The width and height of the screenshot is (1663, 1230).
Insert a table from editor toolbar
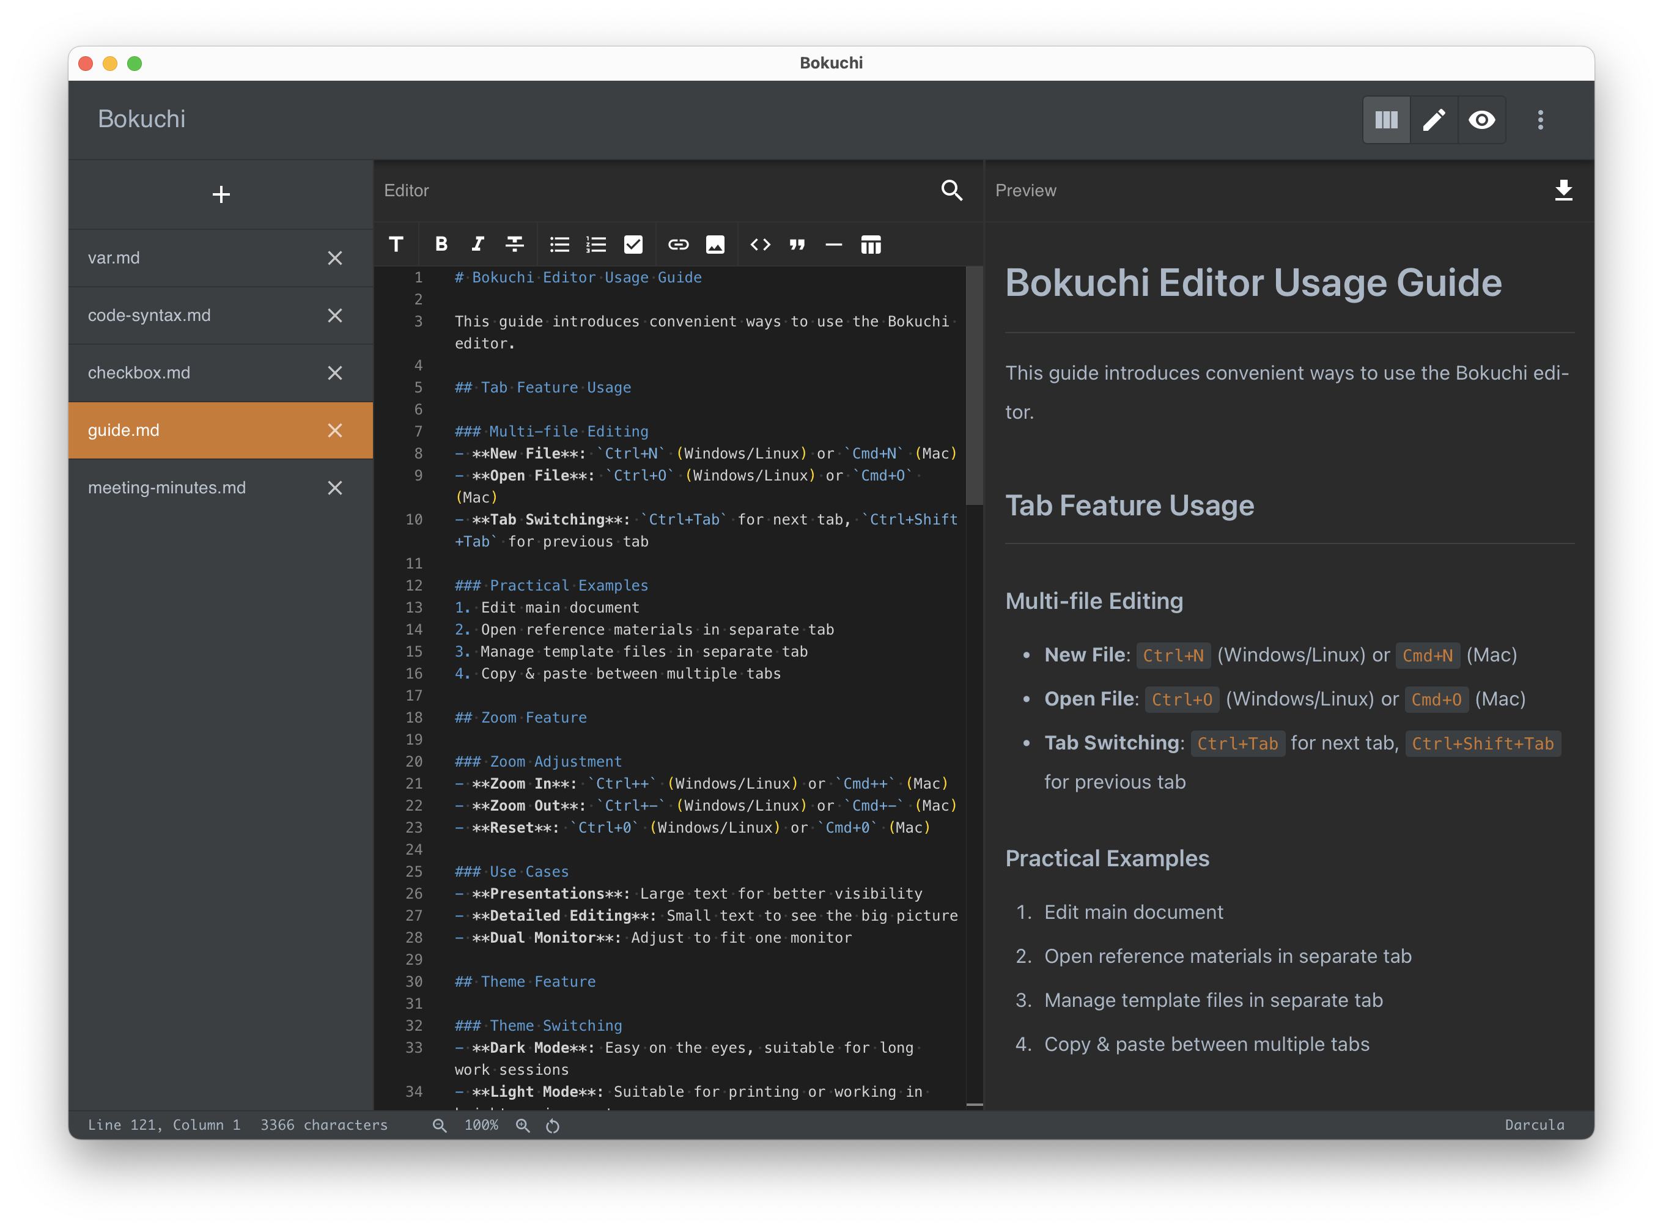871,244
